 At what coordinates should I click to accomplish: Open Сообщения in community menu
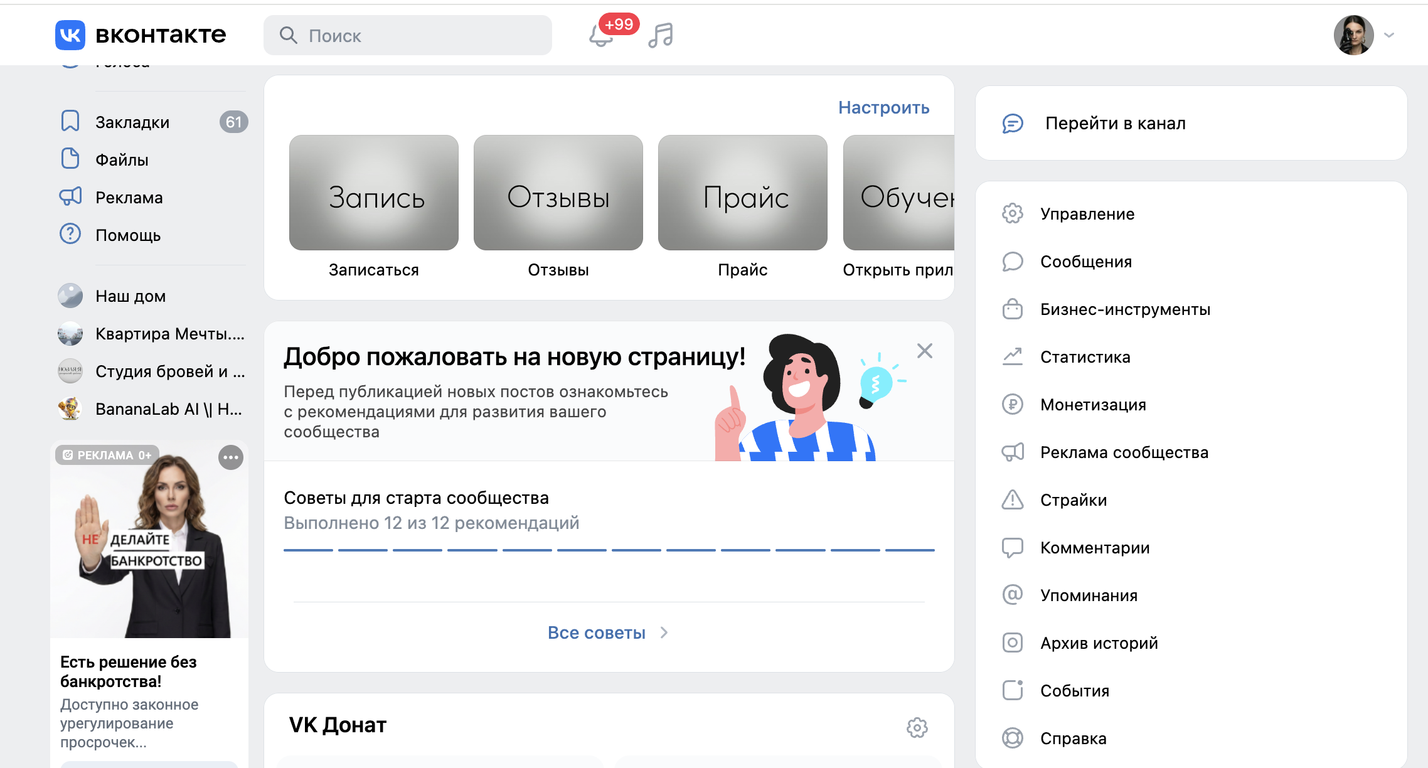click(1191, 261)
